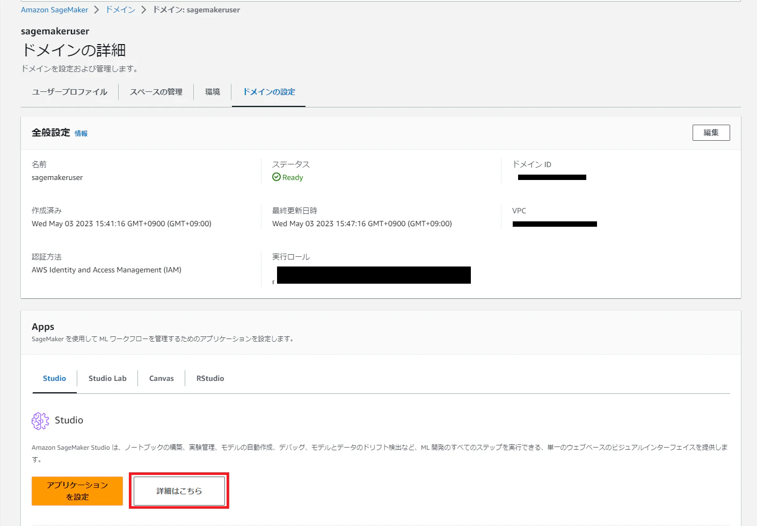Select the RStudio tab

coord(210,378)
